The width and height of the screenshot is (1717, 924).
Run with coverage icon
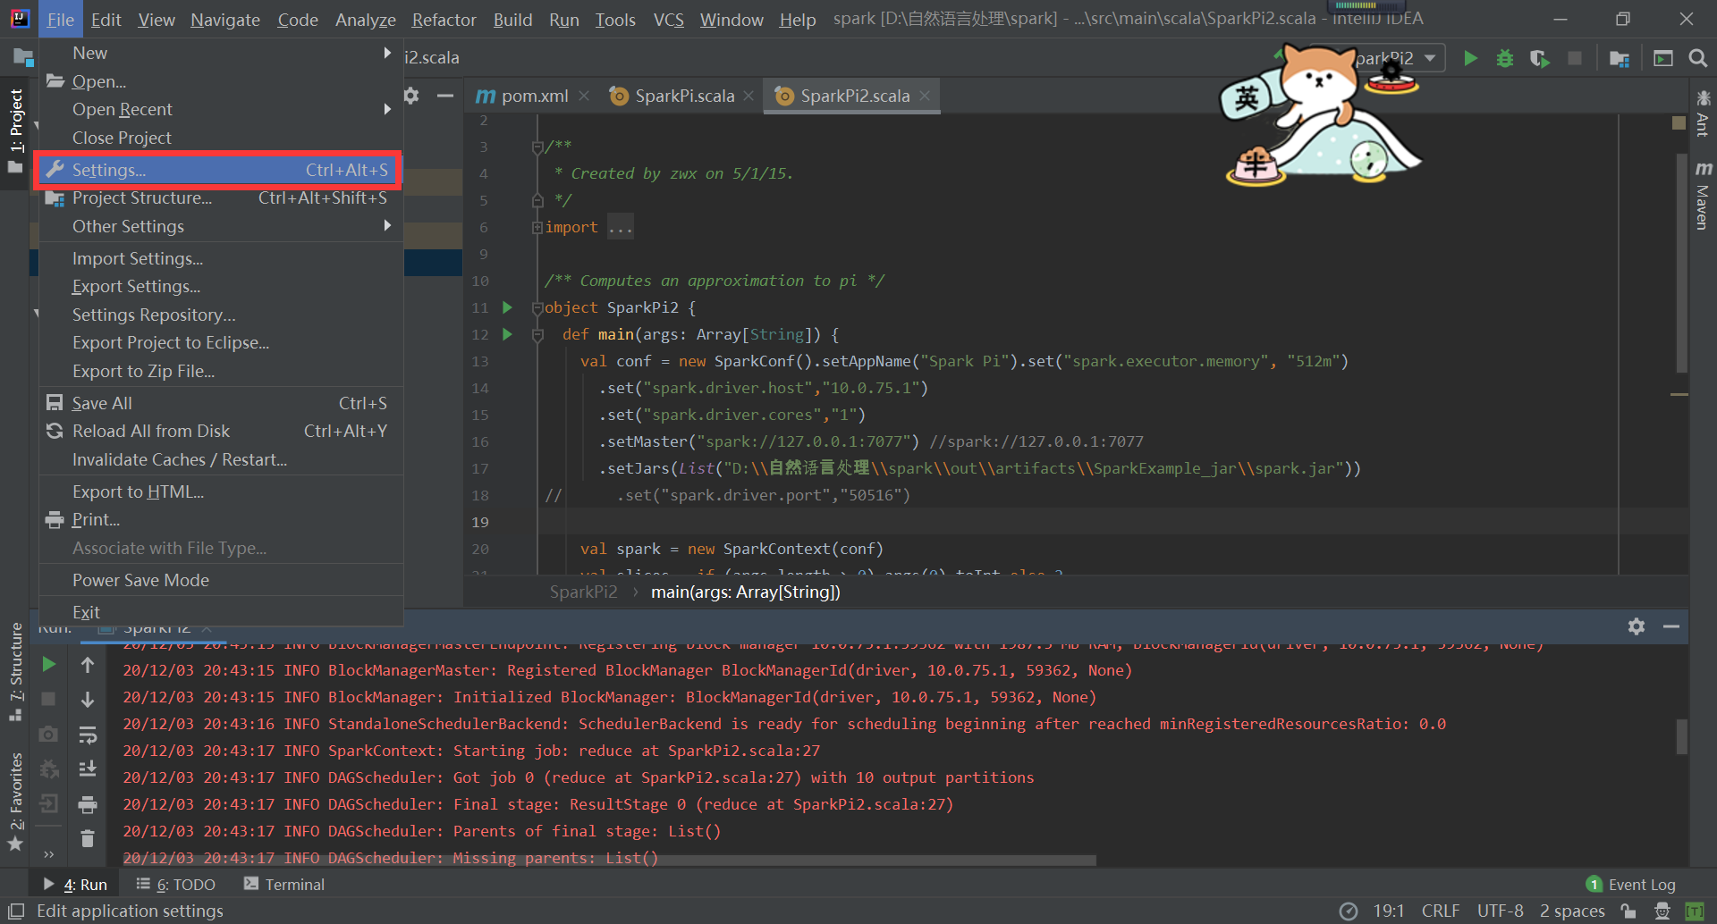pyautogui.click(x=1539, y=58)
